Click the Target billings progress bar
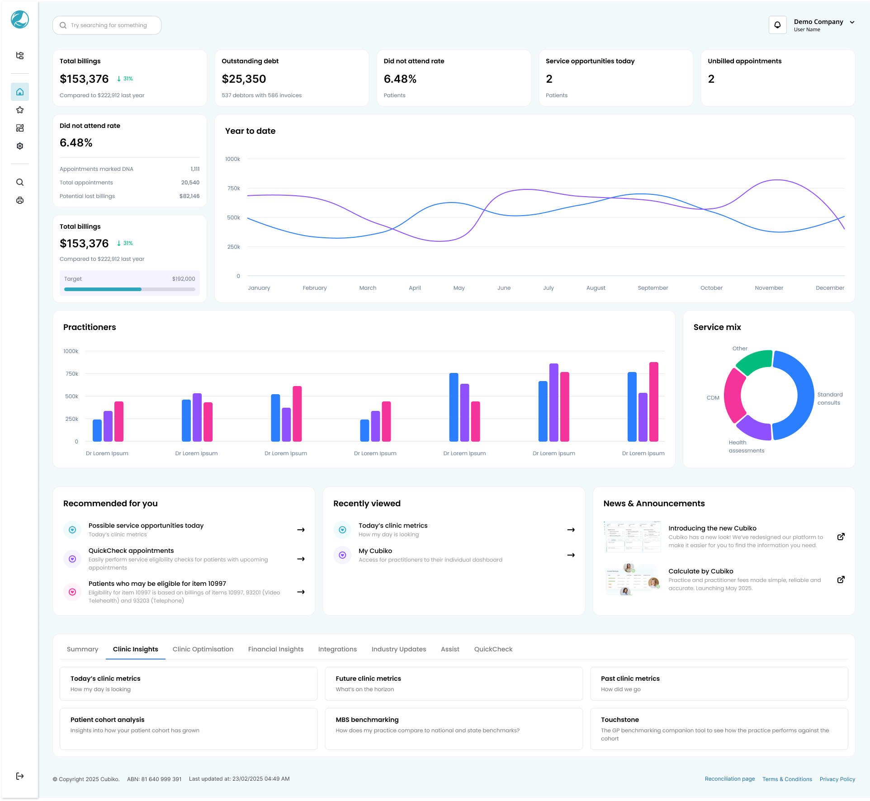The width and height of the screenshot is (870, 801). pyautogui.click(x=129, y=289)
